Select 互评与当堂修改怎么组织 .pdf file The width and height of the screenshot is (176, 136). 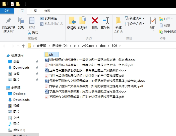(85, 75)
